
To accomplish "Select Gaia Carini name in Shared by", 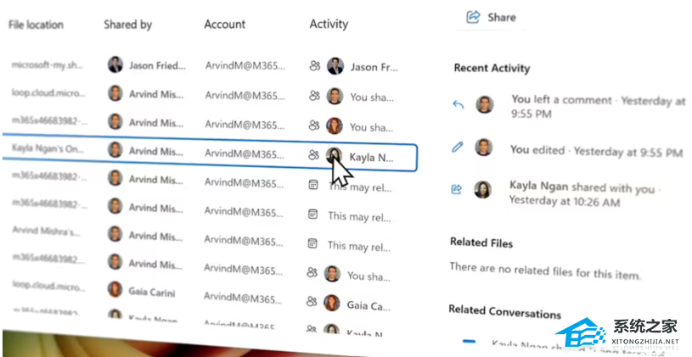I will pos(152,293).
